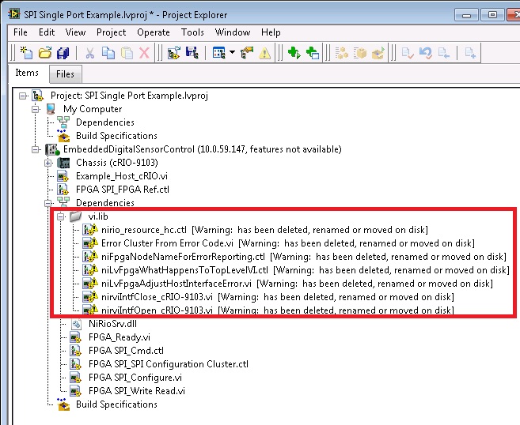Screen dimensions: 520x425
Task: Switch to the Items tab
Action: click(27, 73)
